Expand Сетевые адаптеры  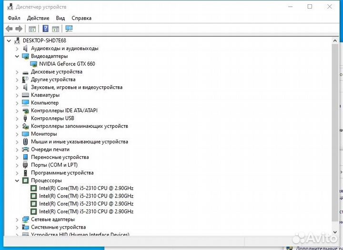[x=17, y=219]
